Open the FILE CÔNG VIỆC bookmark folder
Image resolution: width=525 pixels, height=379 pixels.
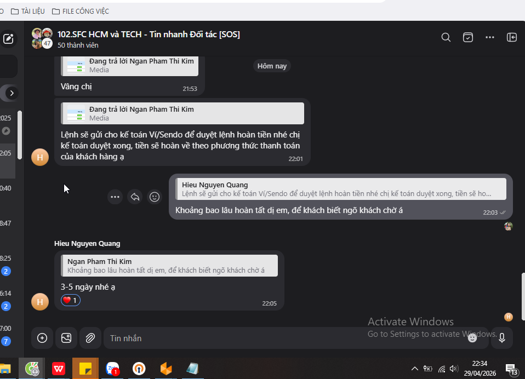(x=81, y=12)
